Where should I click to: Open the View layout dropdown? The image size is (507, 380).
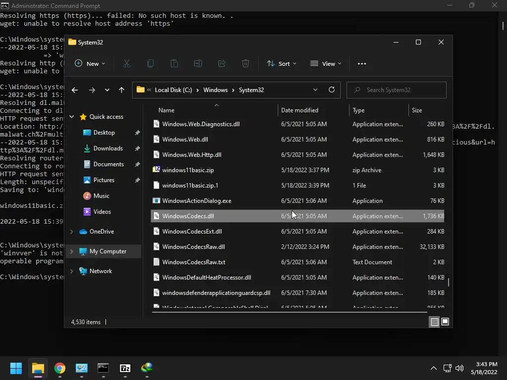(326, 64)
